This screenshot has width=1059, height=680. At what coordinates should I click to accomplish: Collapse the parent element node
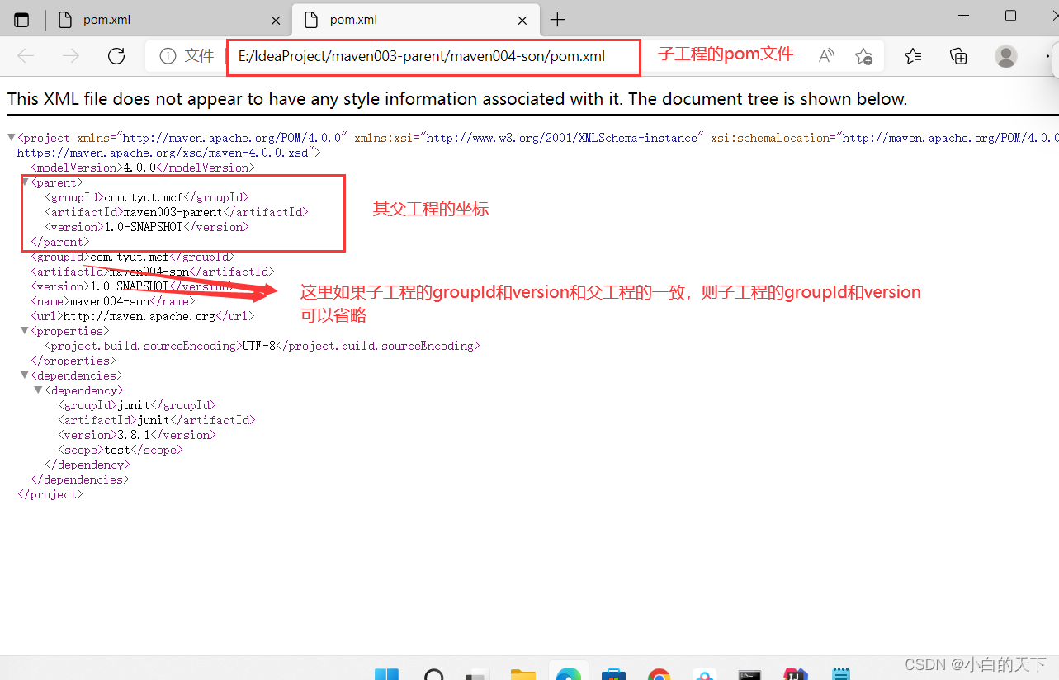tap(25, 182)
